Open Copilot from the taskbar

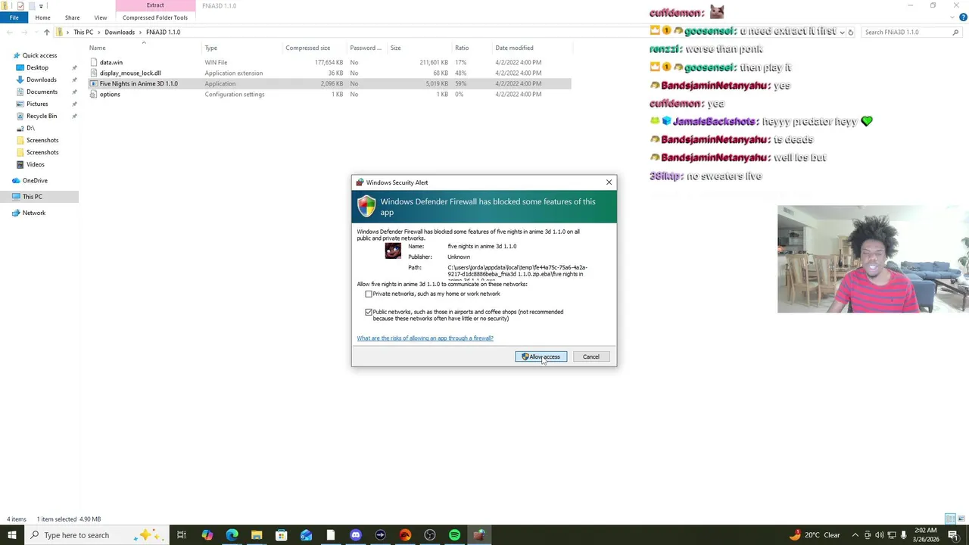[x=207, y=535]
